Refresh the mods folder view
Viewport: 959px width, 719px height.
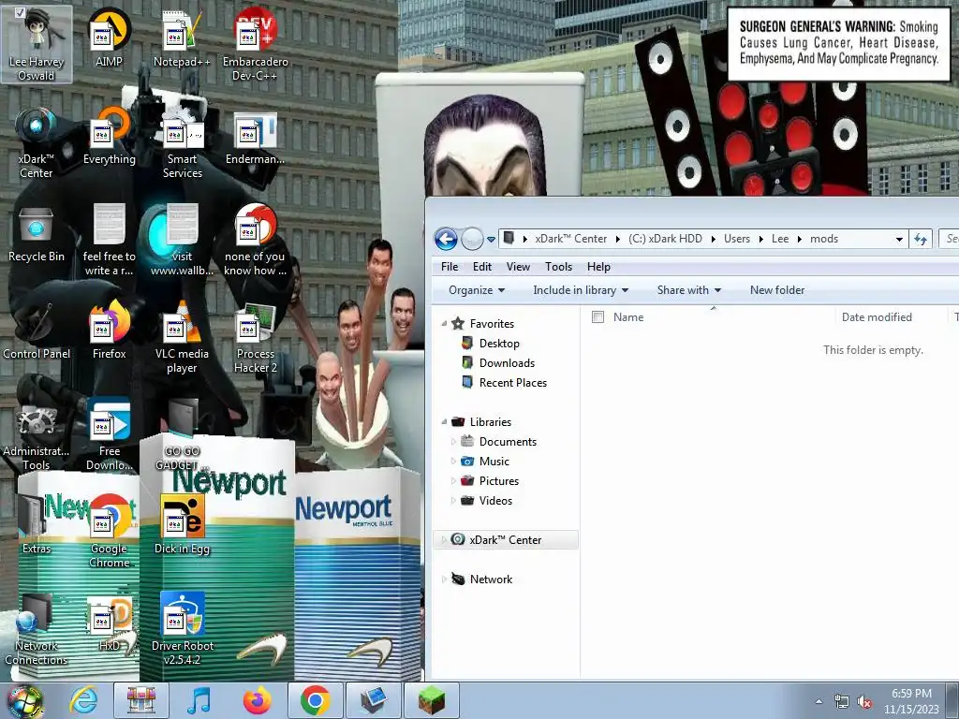(x=921, y=239)
